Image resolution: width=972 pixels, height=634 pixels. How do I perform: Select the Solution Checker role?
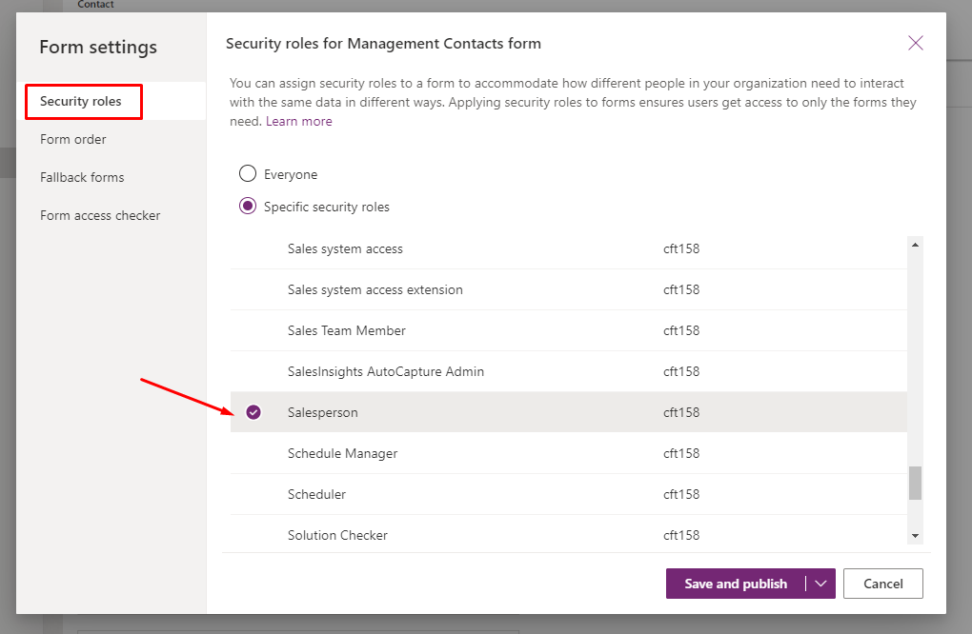pyautogui.click(x=569, y=534)
